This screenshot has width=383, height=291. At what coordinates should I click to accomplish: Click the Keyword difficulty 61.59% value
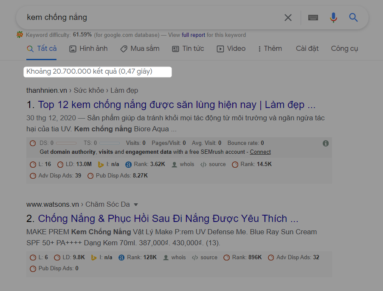coord(82,35)
